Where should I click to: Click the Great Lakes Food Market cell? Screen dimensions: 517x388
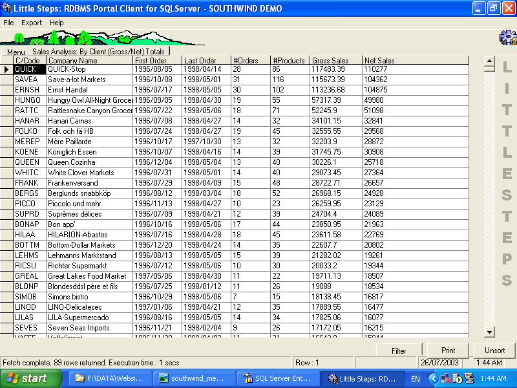point(89,276)
